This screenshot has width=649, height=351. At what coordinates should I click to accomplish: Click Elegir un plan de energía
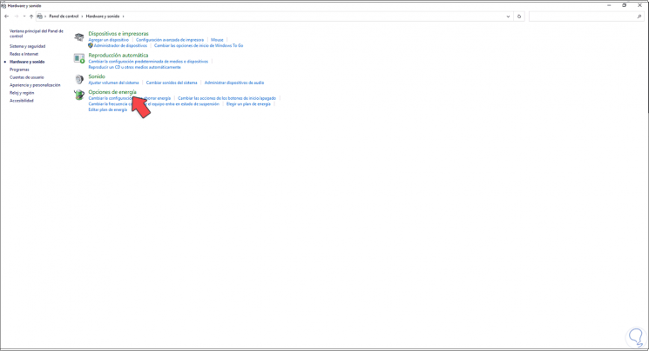(248, 104)
